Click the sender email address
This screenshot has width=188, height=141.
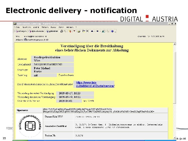tap(35, 36)
